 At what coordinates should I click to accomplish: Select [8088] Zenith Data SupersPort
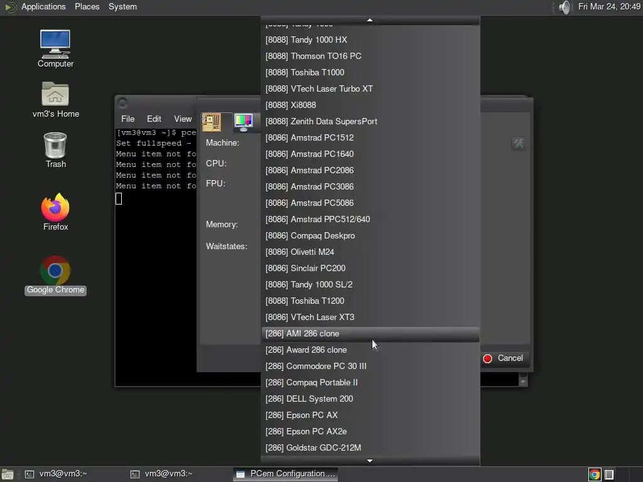coord(370,121)
